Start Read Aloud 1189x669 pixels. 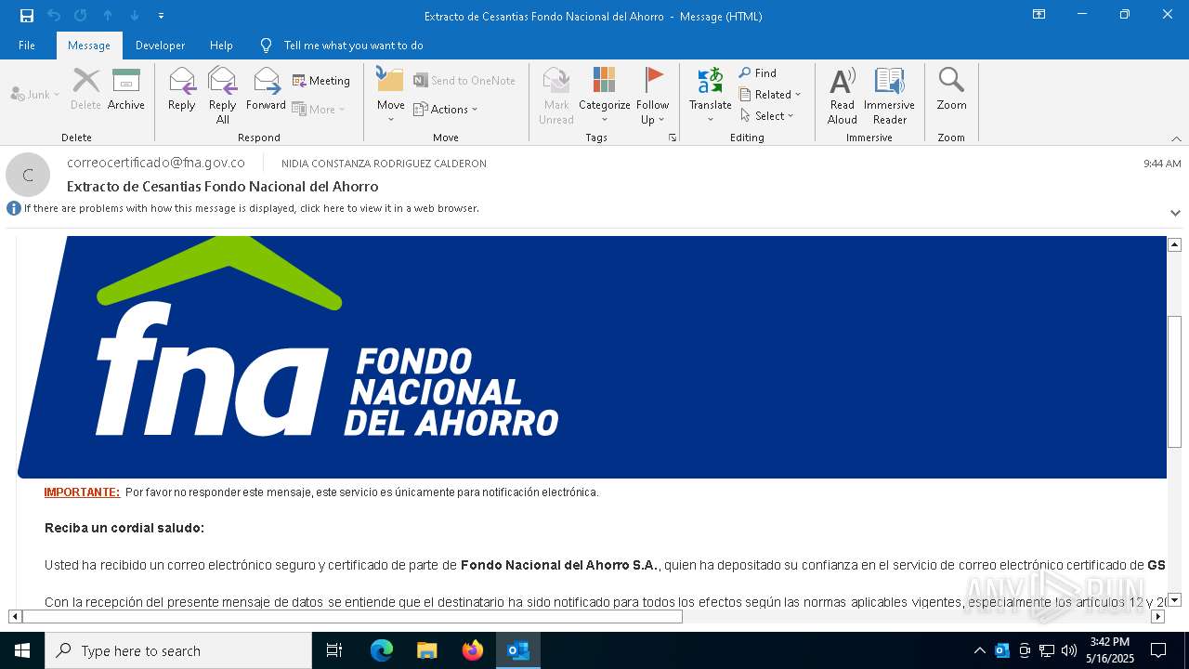point(843,95)
